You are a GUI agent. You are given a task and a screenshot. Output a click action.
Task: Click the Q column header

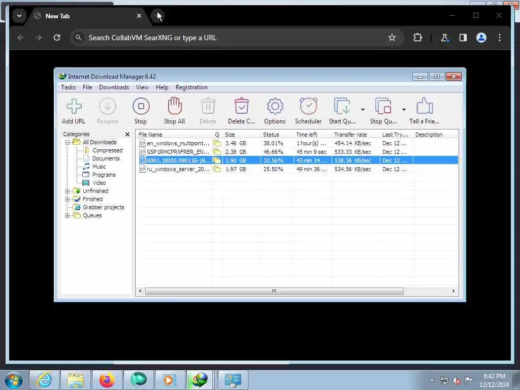[217, 135]
